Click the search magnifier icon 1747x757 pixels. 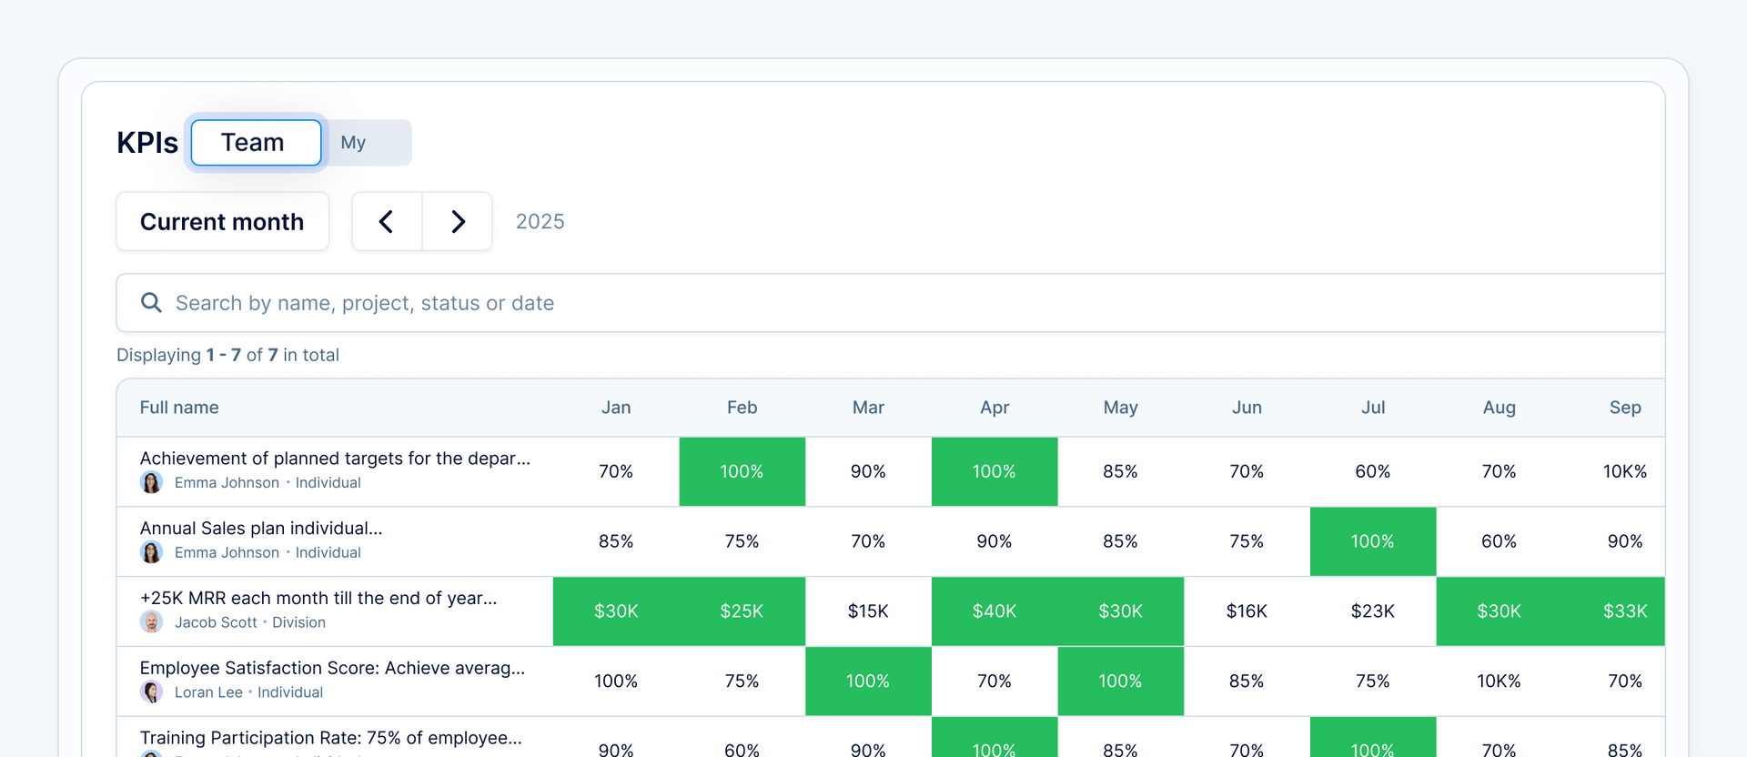[151, 303]
